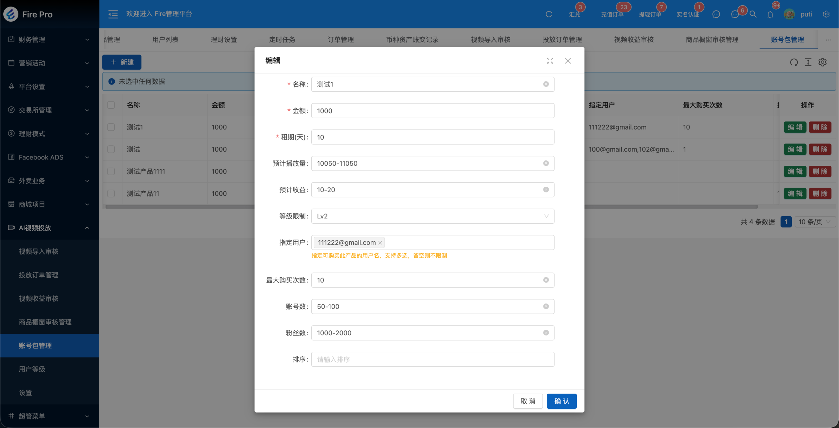Open the 等级限制 Lv2 dropdown
Image resolution: width=839 pixels, height=428 pixels.
point(432,216)
